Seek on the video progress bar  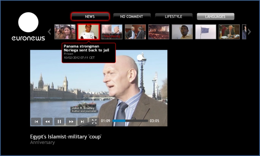click(130, 121)
